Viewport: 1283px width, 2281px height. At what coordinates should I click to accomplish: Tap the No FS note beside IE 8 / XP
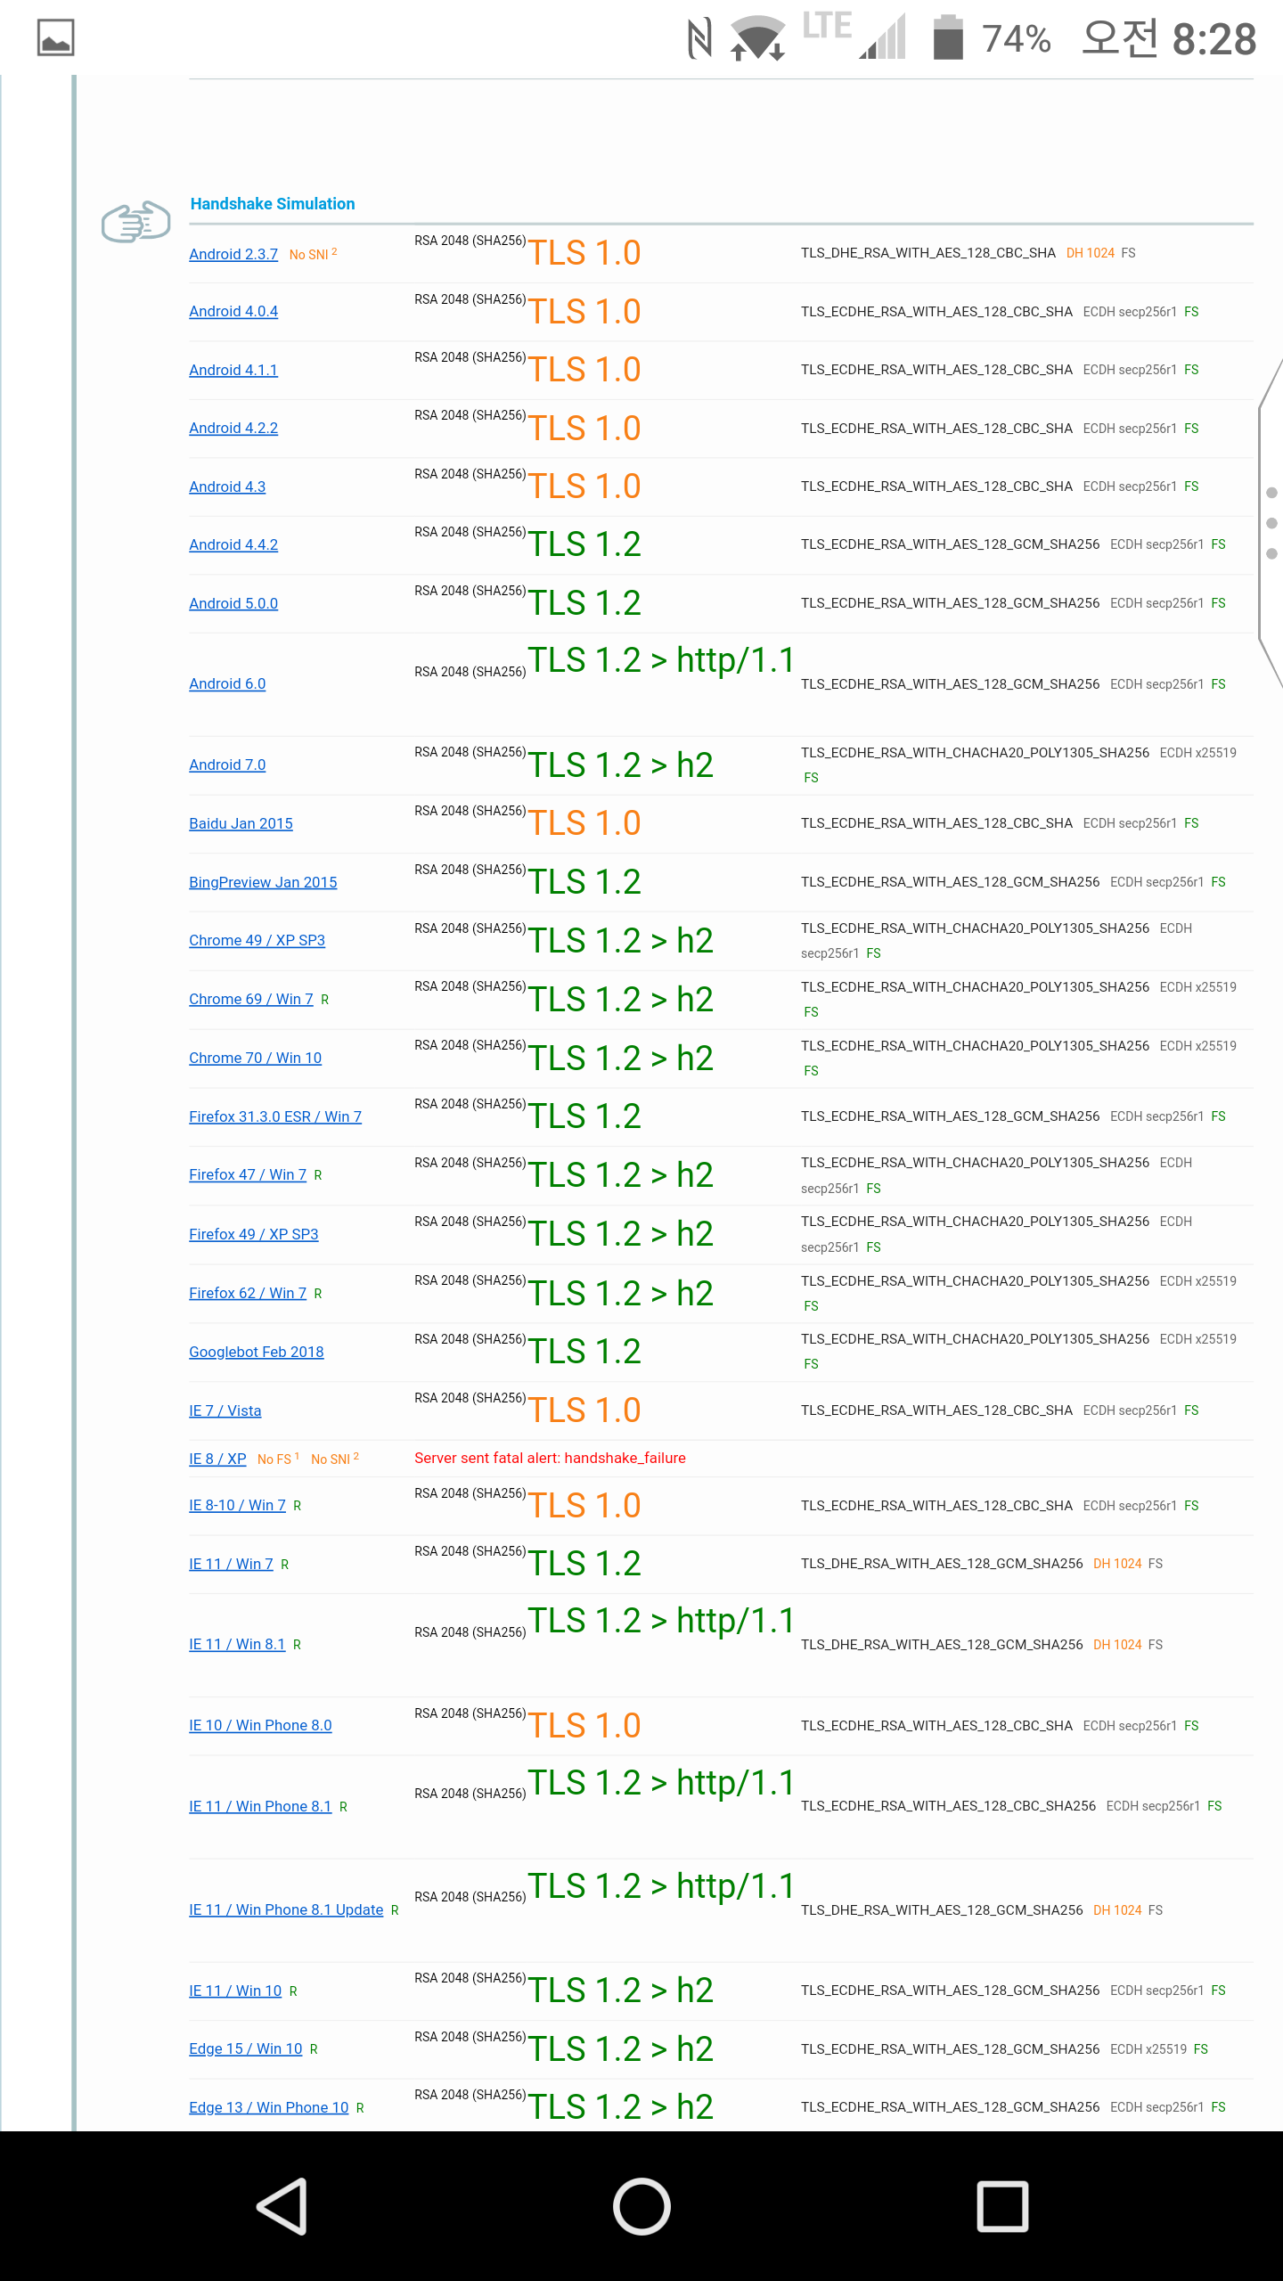pos(278,1459)
